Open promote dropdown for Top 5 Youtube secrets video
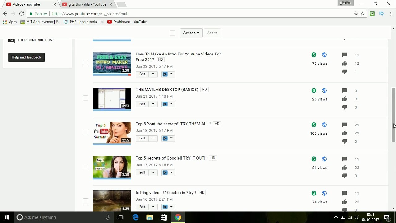Viewport: 396px width, 223px height. point(168,138)
